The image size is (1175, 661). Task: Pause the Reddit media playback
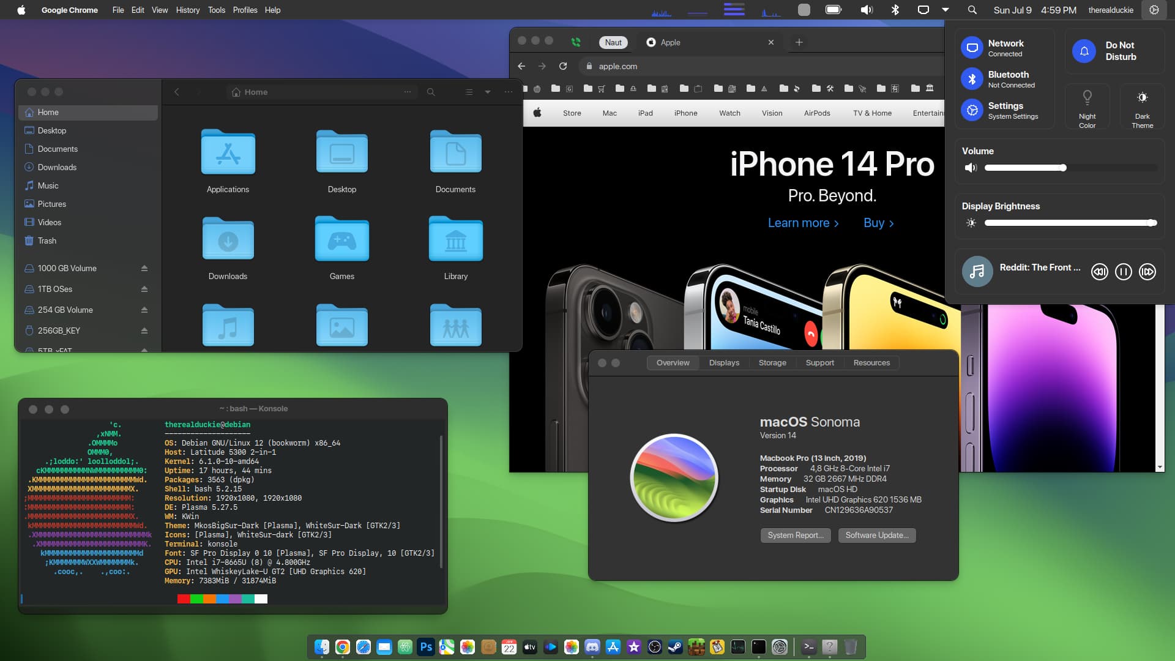(1124, 272)
